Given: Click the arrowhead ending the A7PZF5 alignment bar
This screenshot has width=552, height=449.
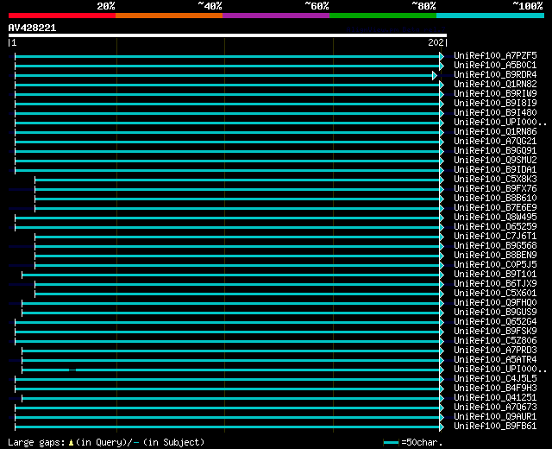Looking at the screenshot, I should tap(442, 56).
